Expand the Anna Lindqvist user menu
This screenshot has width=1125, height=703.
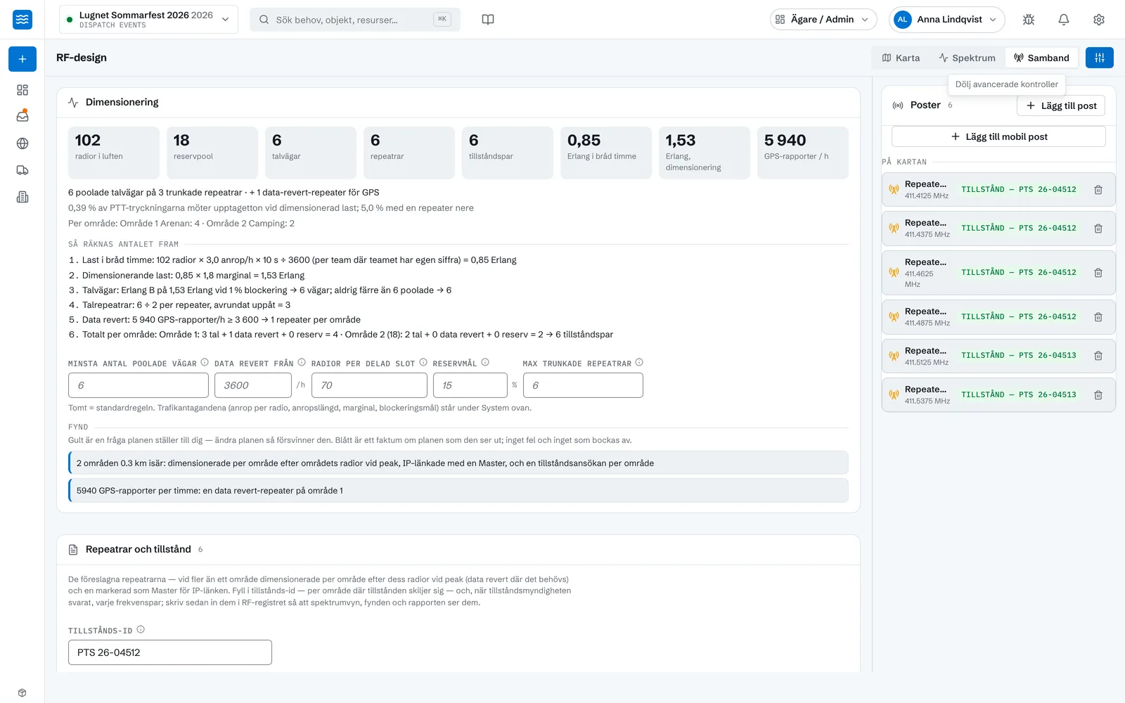pos(946,20)
